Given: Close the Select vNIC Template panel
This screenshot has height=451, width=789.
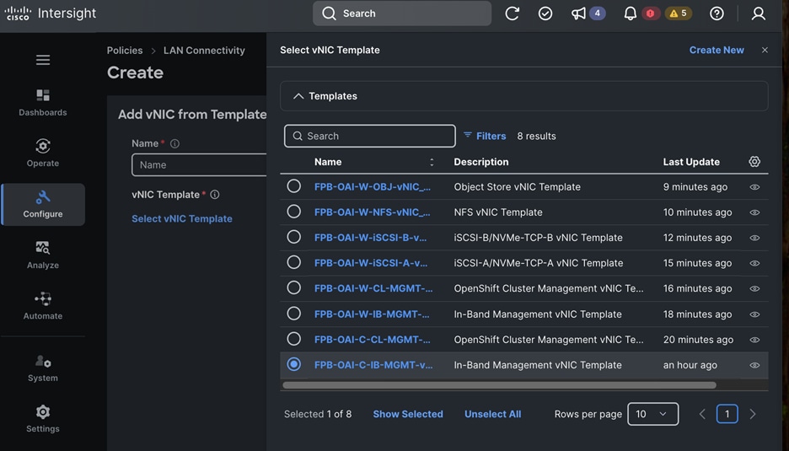Looking at the screenshot, I should click(765, 50).
